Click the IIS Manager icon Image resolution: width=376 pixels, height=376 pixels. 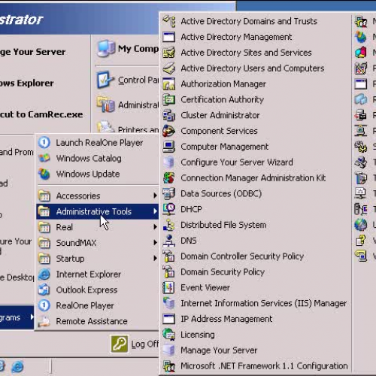tap(169, 303)
